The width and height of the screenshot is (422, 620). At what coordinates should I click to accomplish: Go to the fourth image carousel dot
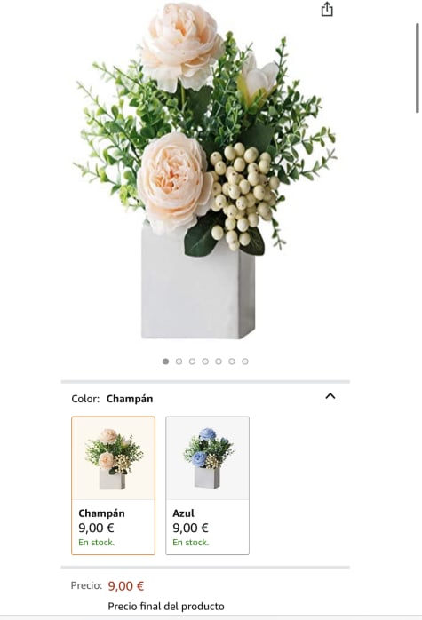pos(205,362)
